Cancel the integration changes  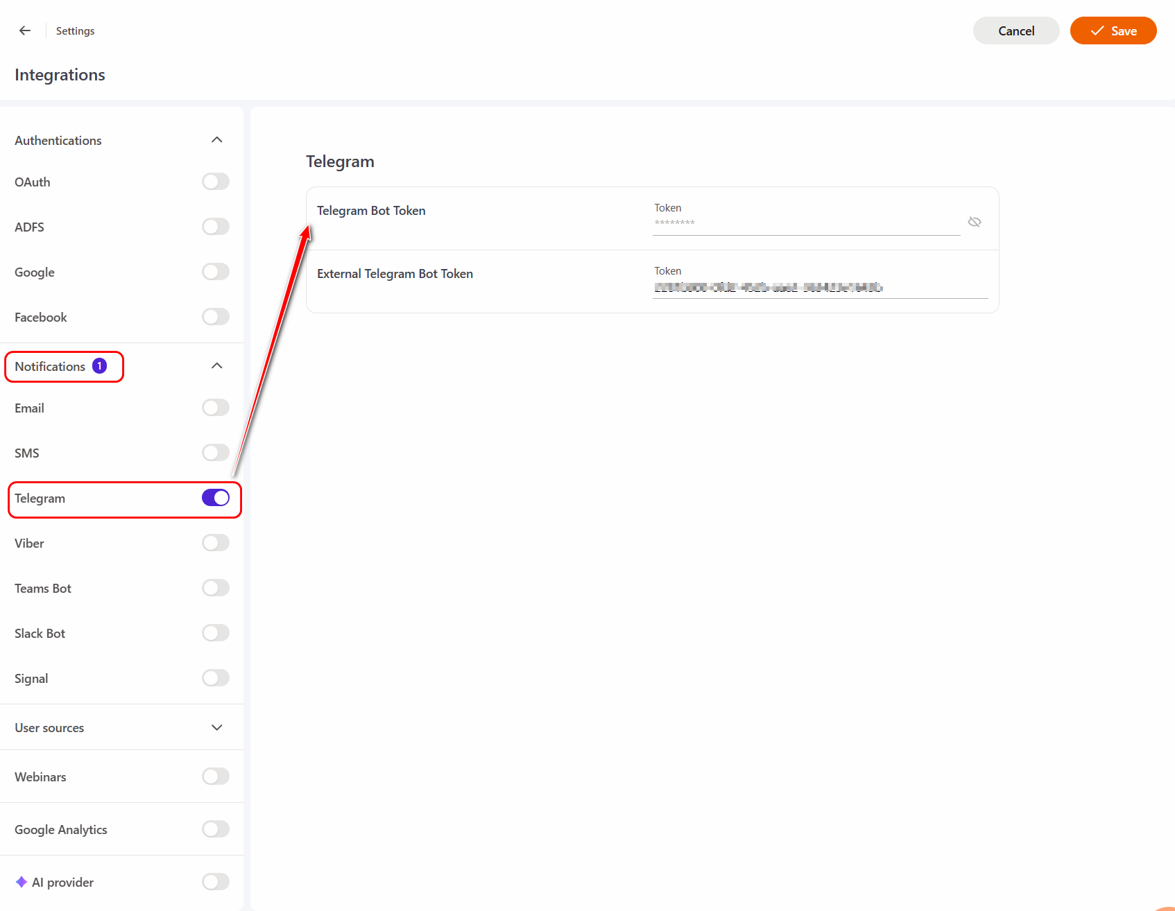1015,31
